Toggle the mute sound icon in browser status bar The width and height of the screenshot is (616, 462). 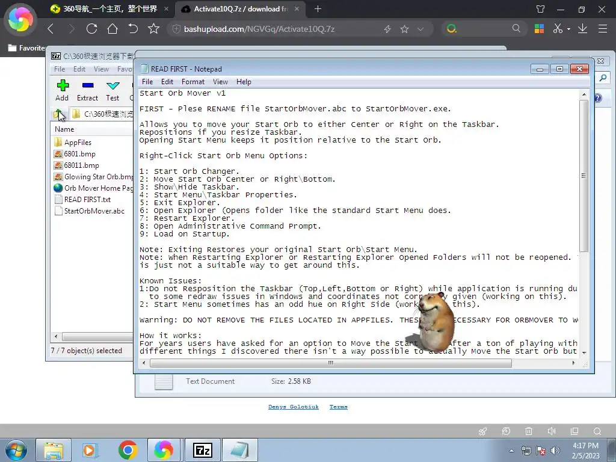[552, 431]
